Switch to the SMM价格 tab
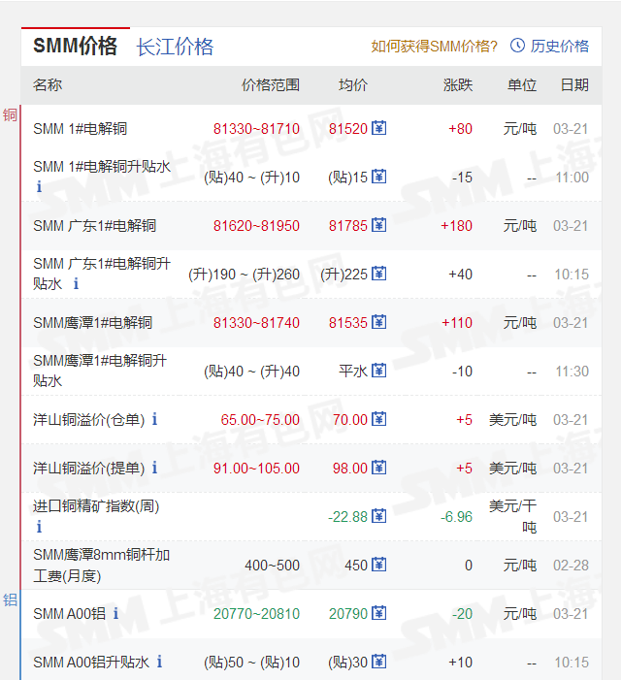This screenshot has height=680, width=621. coord(76,46)
